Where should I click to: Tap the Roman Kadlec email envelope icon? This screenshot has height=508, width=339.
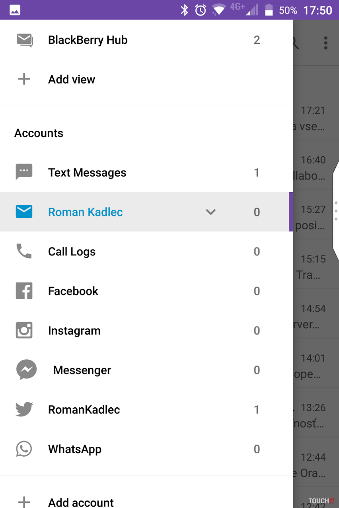(x=24, y=212)
